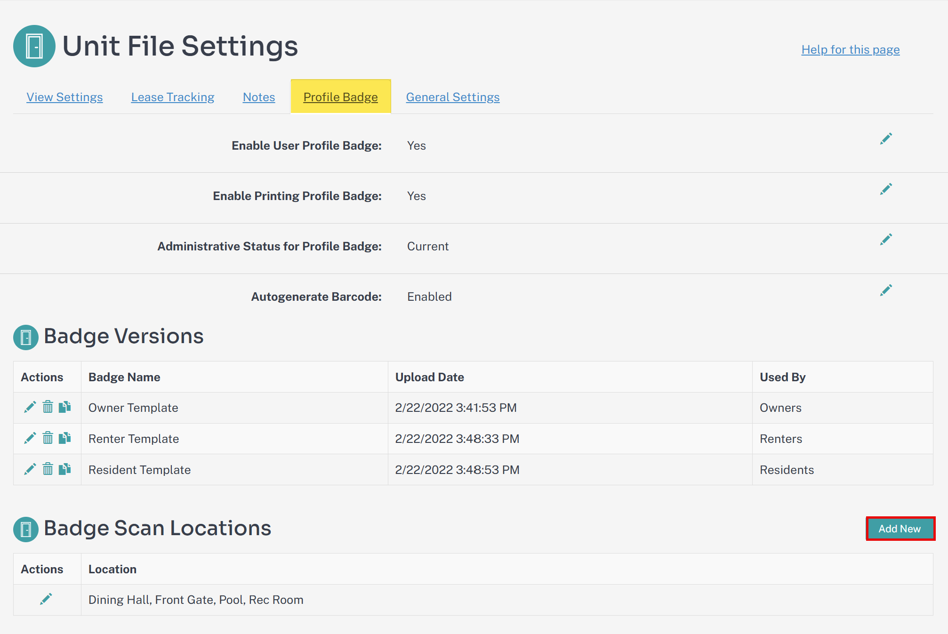Image resolution: width=948 pixels, height=634 pixels.
Task: Click the Yes value for User Profile Badge
Action: (x=417, y=145)
